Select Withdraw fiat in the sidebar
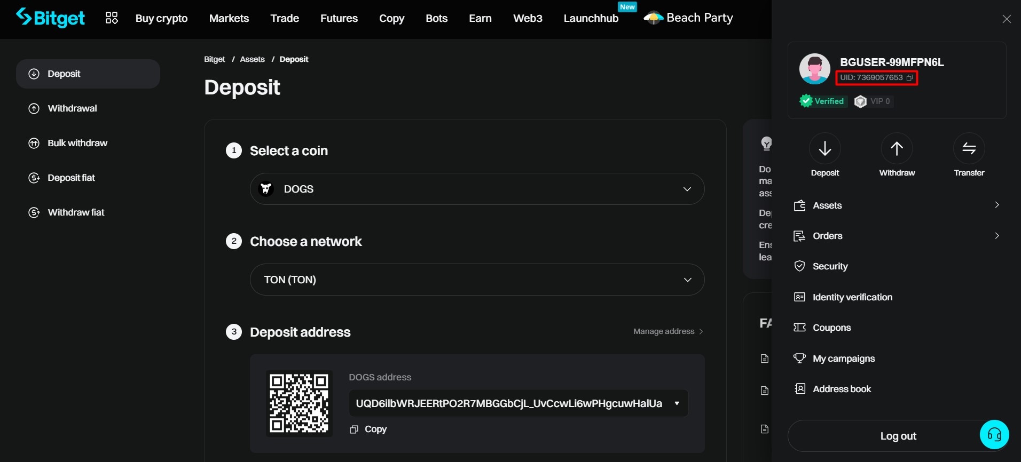 88,212
